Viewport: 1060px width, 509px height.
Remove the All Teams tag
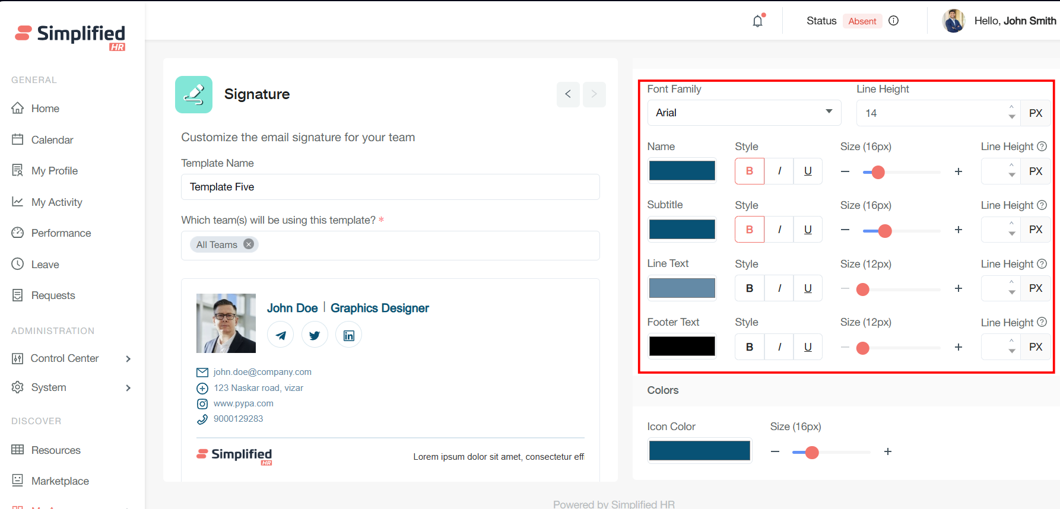pos(249,244)
